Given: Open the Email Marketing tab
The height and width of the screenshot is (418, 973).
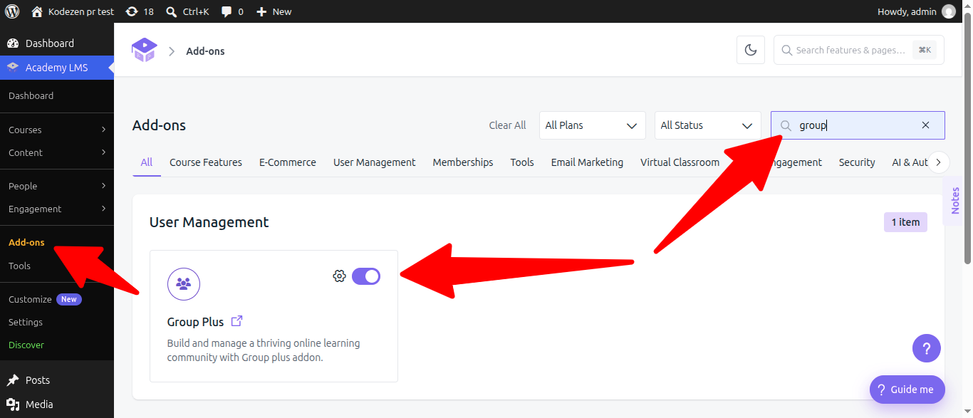Looking at the screenshot, I should pos(587,162).
